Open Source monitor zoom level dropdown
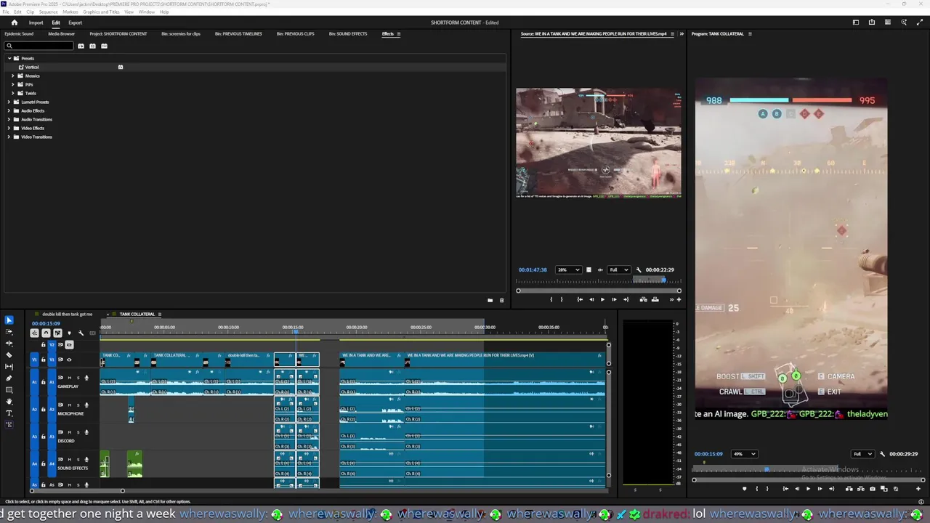 (x=568, y=270)
